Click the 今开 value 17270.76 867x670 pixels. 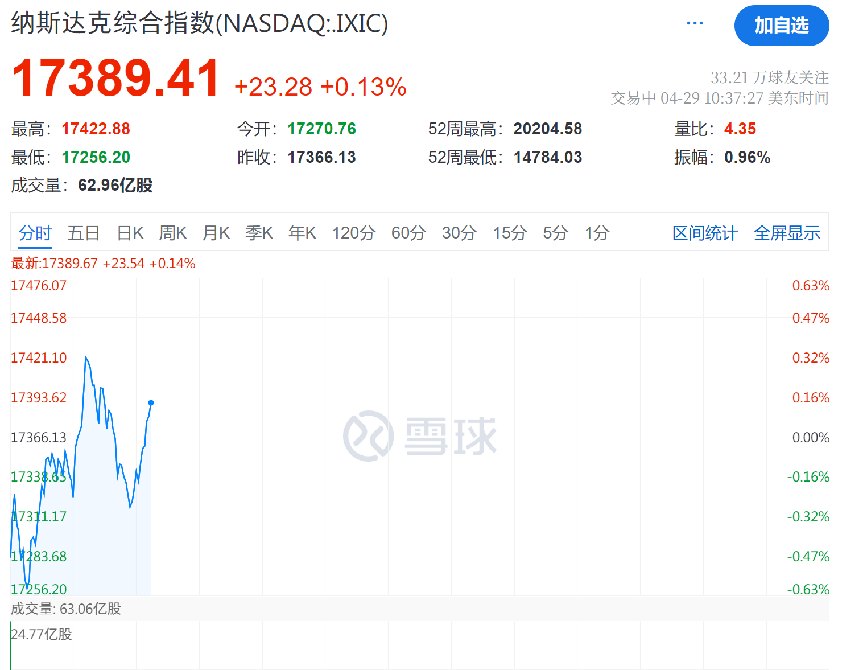[x=321, y=129]
